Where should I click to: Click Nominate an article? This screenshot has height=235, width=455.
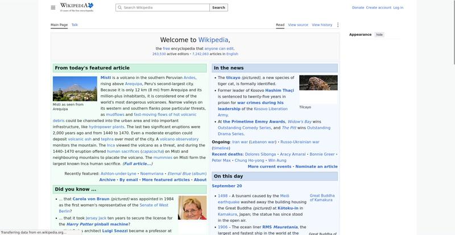[x=316, y=167]
